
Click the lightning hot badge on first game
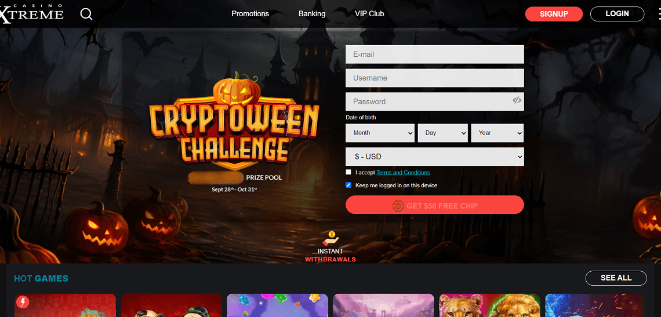(23, 303)
